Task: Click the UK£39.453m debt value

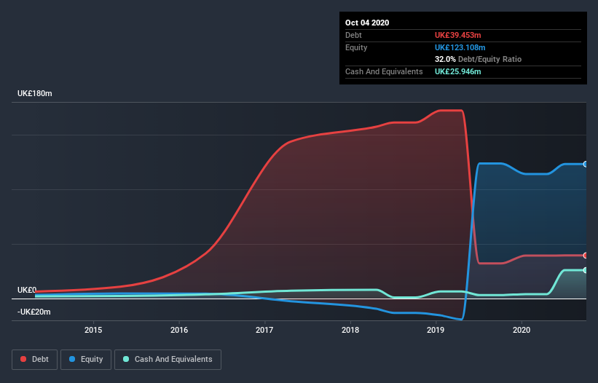Action: tap(457, 35)
